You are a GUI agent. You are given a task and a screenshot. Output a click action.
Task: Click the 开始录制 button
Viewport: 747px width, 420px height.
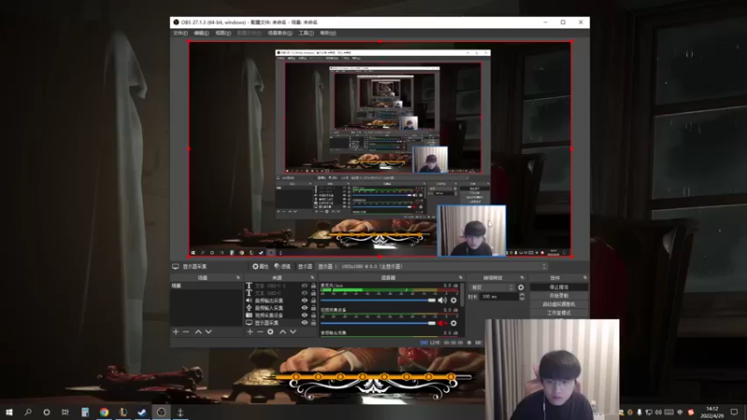point(558,296)
